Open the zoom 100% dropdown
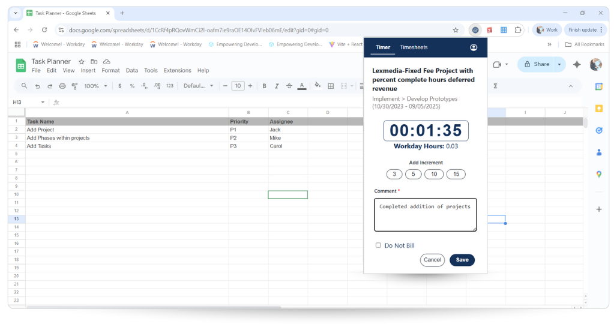 (x=95, y=86)
